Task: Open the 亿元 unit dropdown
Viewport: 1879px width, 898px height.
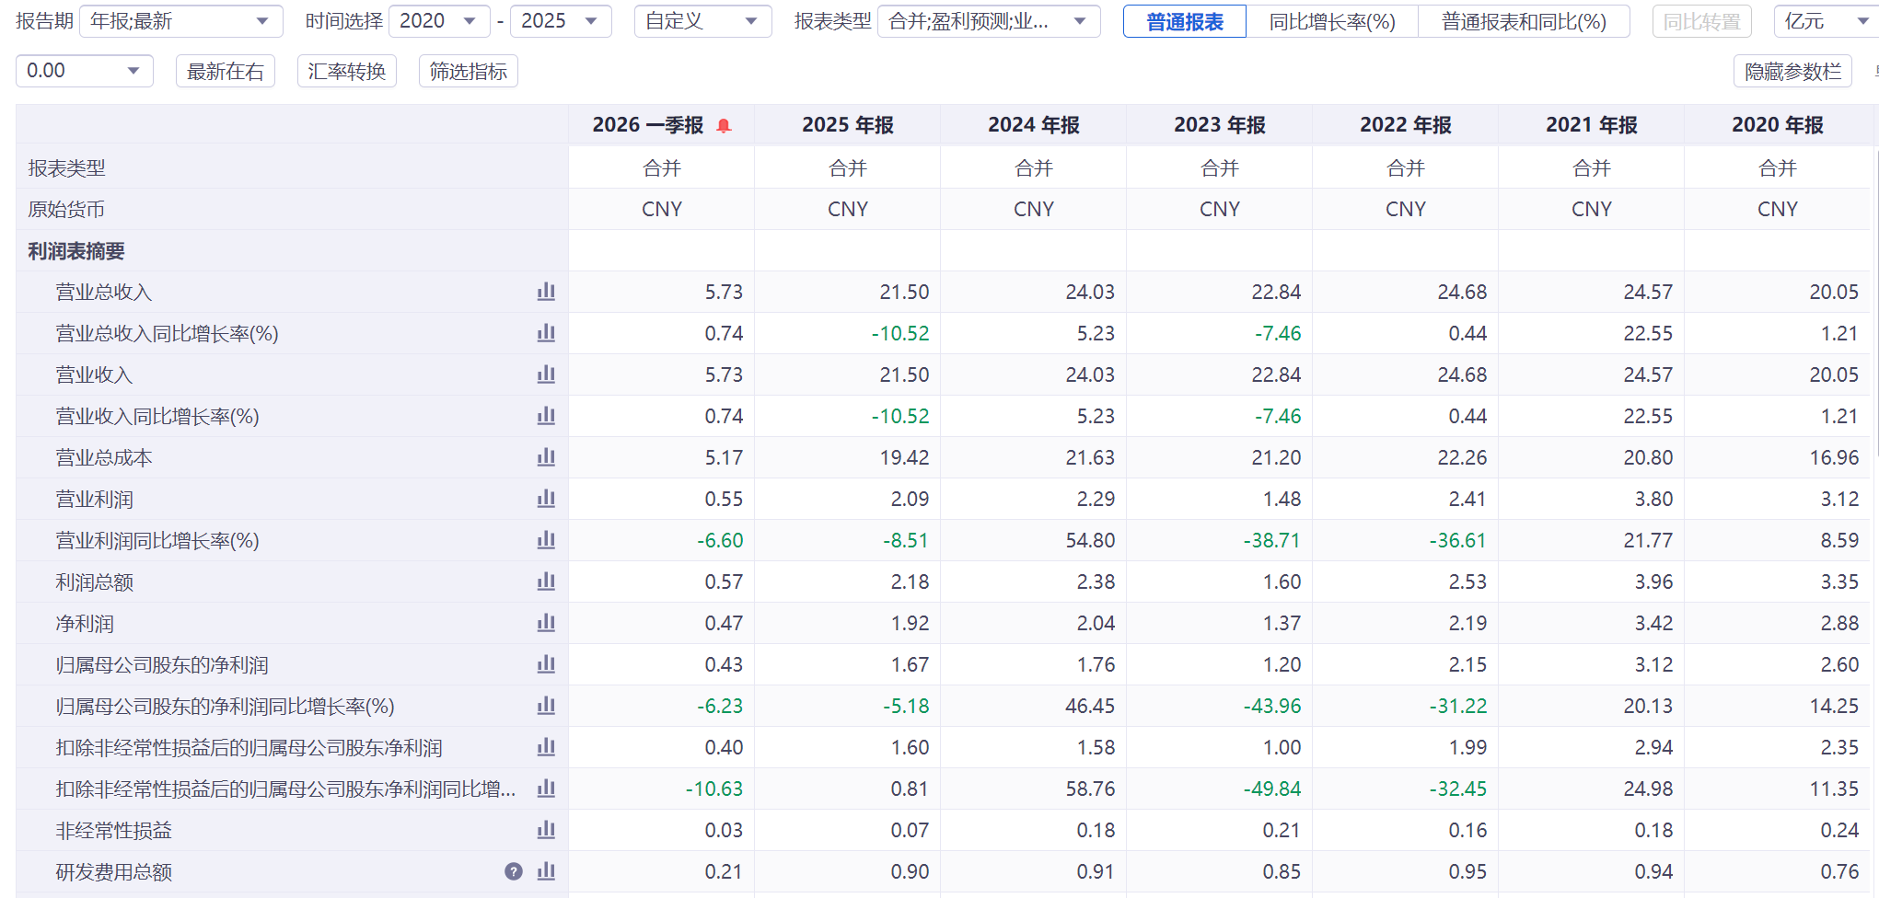Action: (1826, 21)
